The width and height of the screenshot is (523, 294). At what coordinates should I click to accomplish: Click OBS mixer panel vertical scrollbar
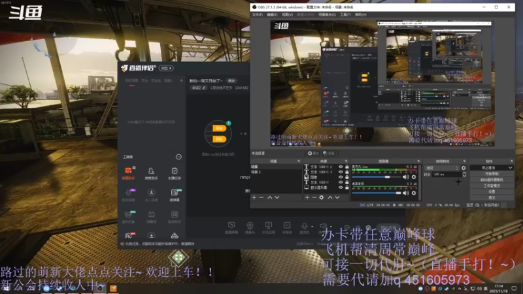(420, 182)
